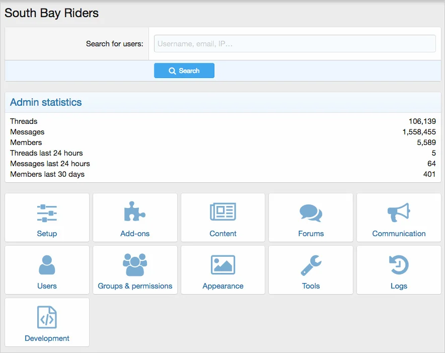Click the Admin statistics heading
Screen dimensions: 445x353
pyautogui.click(x=46, y=102)
